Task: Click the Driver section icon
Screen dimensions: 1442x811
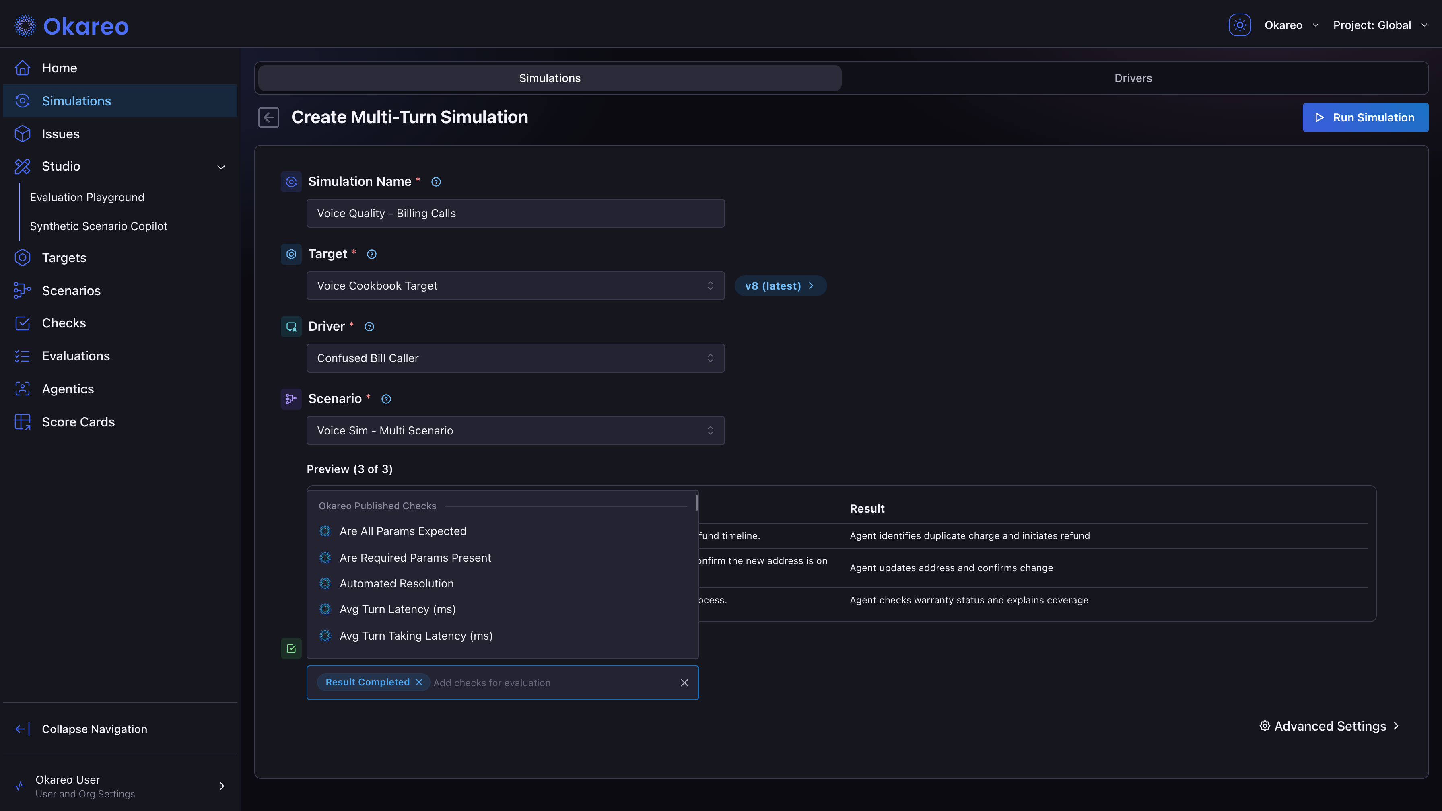Action: pyautogui.click(x=291, y=326)
